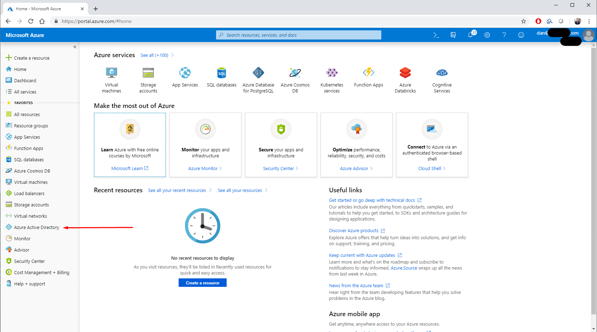Reload the browser page
597x332 pixels.
coord(31,21)
